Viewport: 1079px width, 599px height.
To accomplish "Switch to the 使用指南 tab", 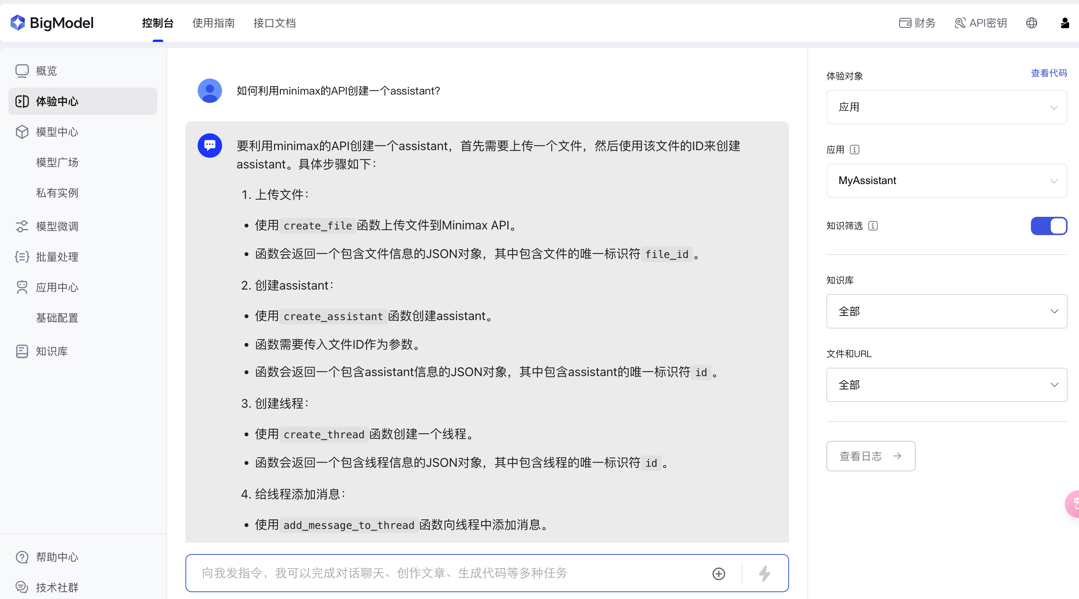I will click(x=213, y=23).
